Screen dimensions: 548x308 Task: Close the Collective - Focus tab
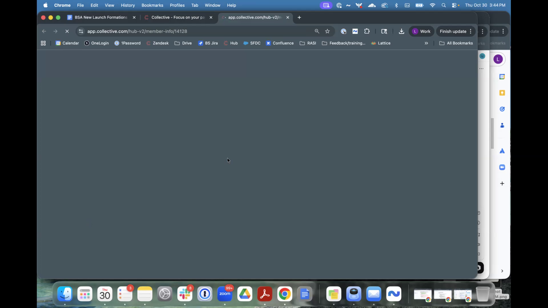pyautogui.click(x=211, y=17)
